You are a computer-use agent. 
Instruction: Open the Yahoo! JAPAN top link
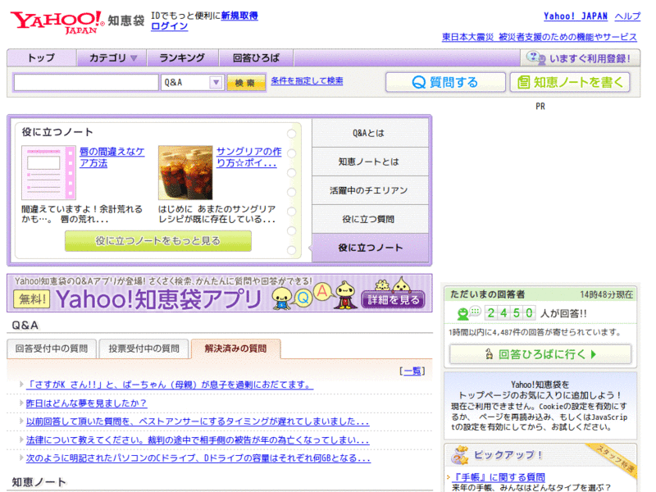pos(576,16)
